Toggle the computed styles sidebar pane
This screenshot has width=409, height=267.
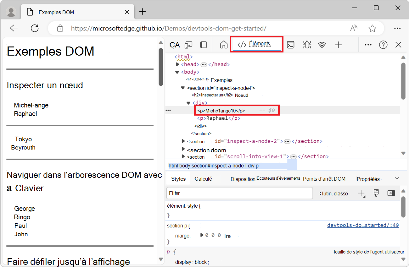391,193
